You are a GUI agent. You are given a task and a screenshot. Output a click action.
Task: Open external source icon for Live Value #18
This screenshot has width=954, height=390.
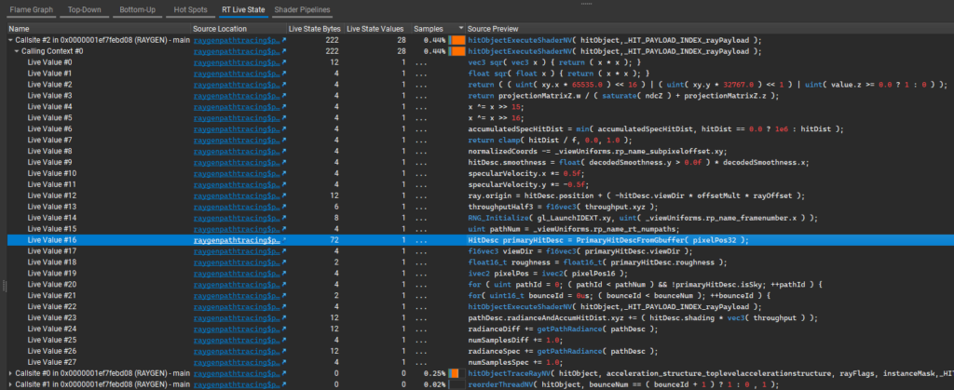[283, 262]
